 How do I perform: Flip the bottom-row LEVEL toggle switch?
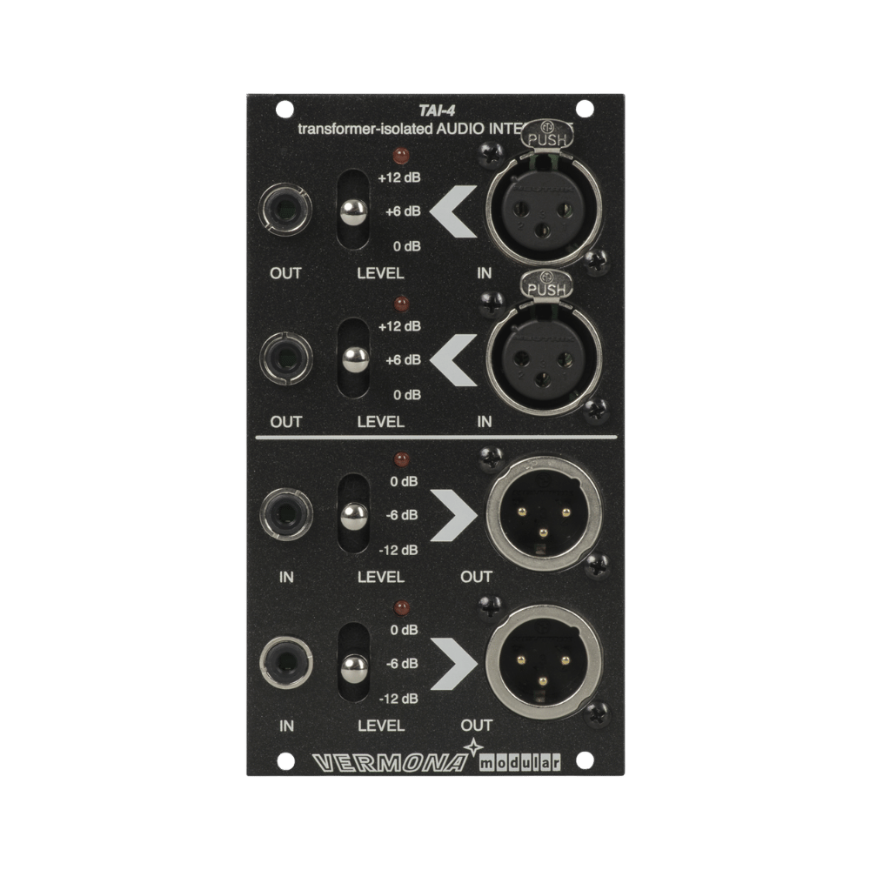354,664
